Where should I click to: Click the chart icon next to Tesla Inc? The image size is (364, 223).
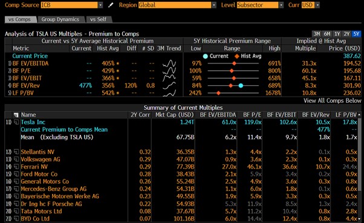[16, 122]
